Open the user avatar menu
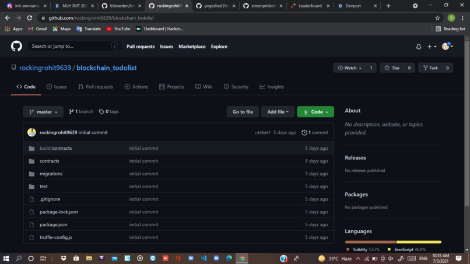This screenshot has width=470, height=264. tap(447, 46)
